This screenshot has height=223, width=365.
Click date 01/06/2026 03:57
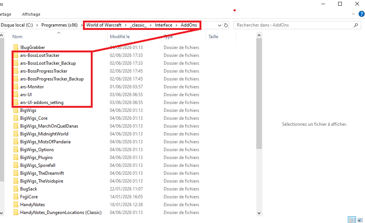pyautogui.click(x=126, y=87)
